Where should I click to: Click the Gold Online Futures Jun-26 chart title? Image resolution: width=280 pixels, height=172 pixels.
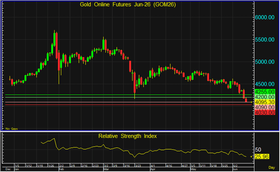coord(128,4)
